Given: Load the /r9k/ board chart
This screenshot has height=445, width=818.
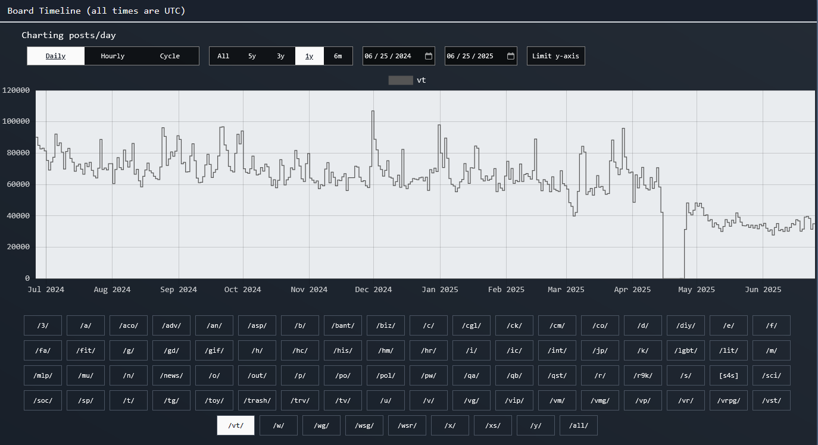Looking at the screenshot, I should coord(643,375).
